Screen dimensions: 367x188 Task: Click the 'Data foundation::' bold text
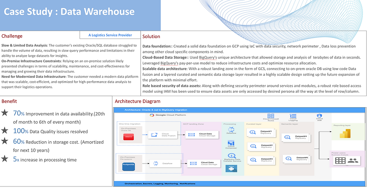coord(157,46)
